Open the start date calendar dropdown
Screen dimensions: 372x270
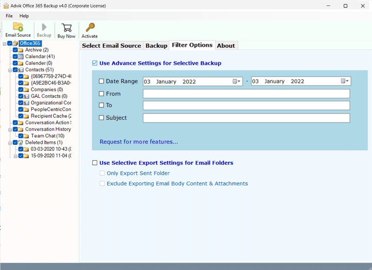pos(237,81)
